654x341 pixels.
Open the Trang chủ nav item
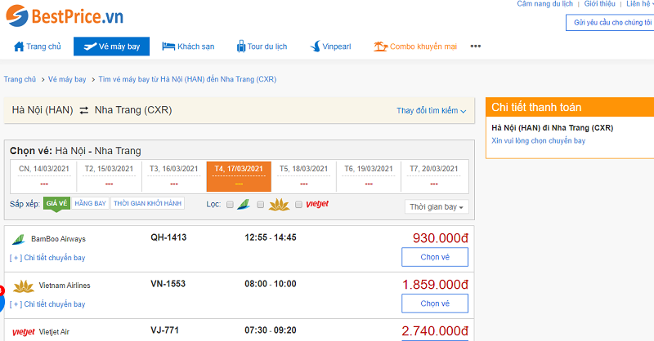[x=37, y=46]
